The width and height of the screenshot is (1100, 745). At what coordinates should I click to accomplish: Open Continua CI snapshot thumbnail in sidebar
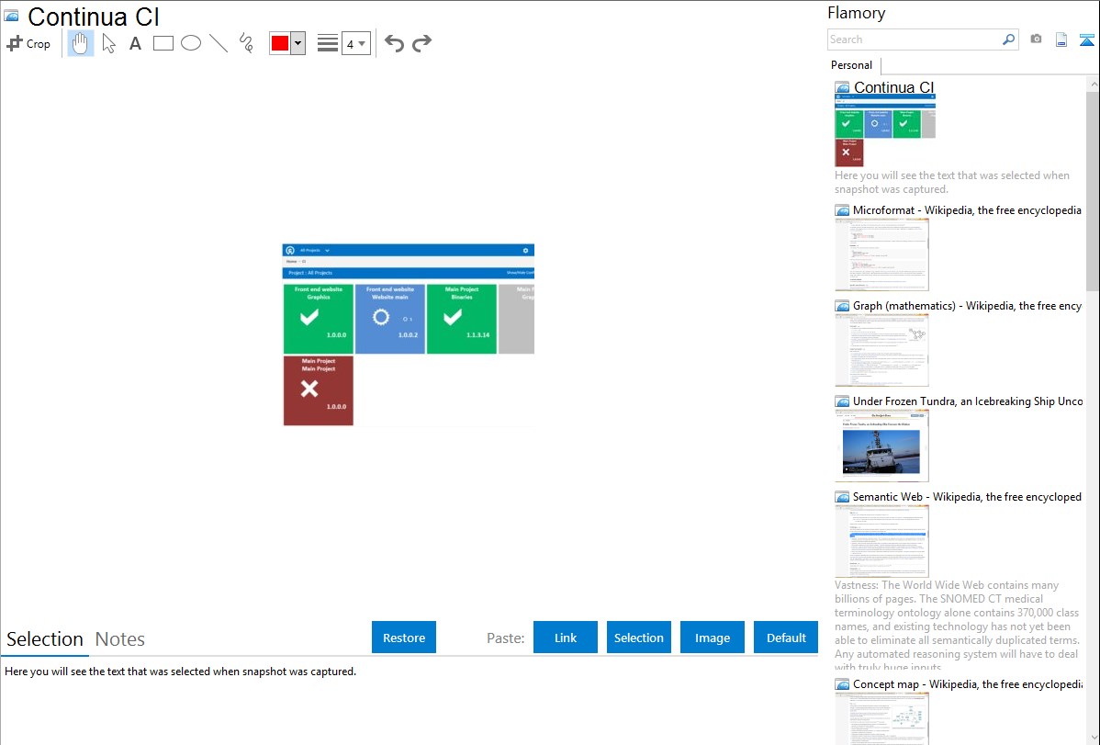click(884, 130)
